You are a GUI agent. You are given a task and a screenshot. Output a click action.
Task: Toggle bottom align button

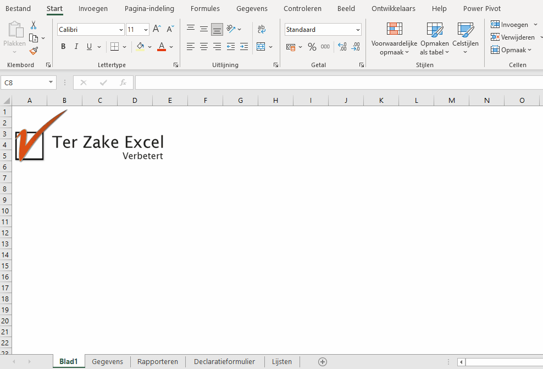point(217,30)
